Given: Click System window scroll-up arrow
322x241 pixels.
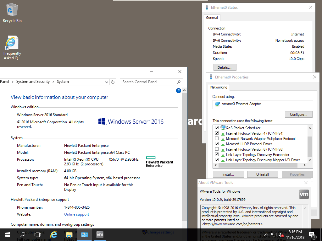Looking at the screenshot, I should [x=184, y=91].
